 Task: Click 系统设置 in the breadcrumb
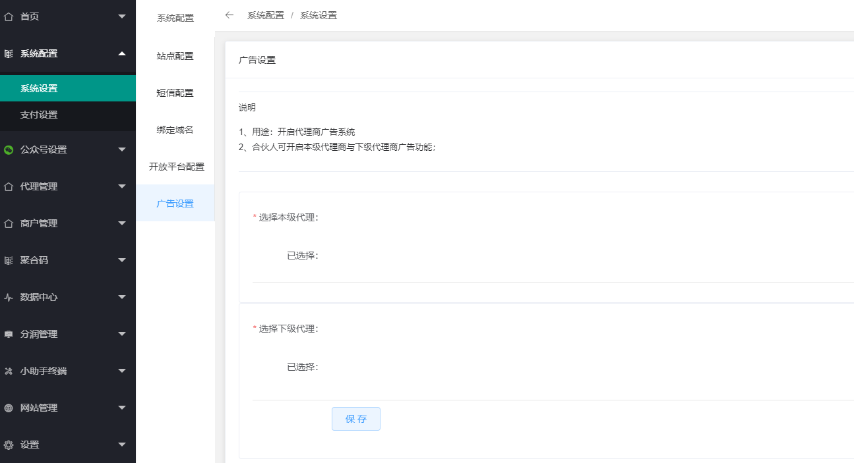click(x=319, y=15)
